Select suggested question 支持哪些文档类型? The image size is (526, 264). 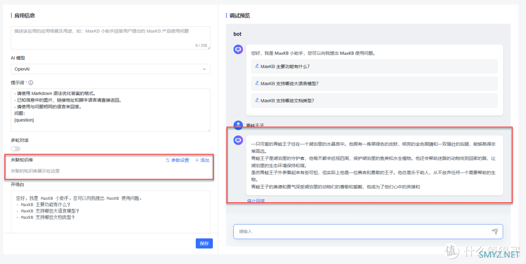(375, 101)
